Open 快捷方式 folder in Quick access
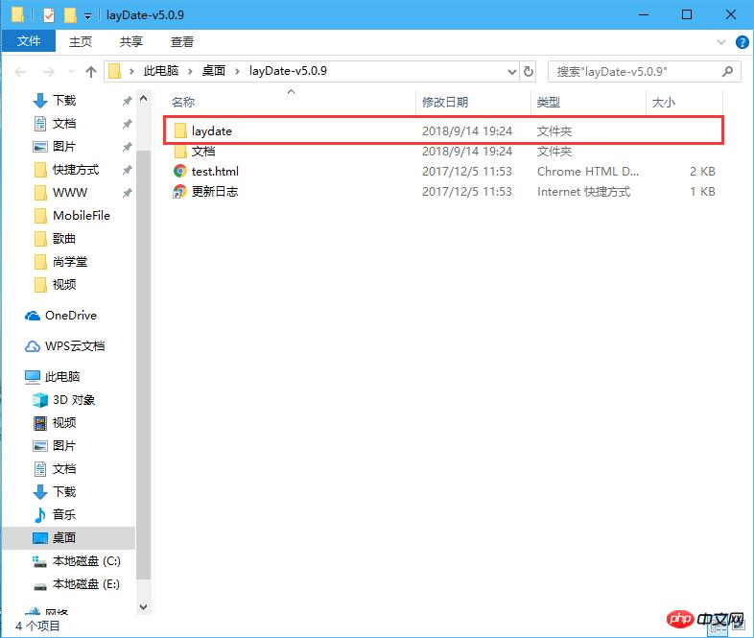This screenshot has width=754, height=638. (x=76, y=169)
